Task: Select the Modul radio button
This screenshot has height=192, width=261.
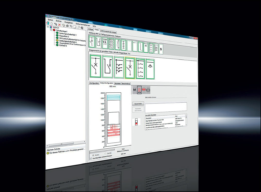Action: 93,155
